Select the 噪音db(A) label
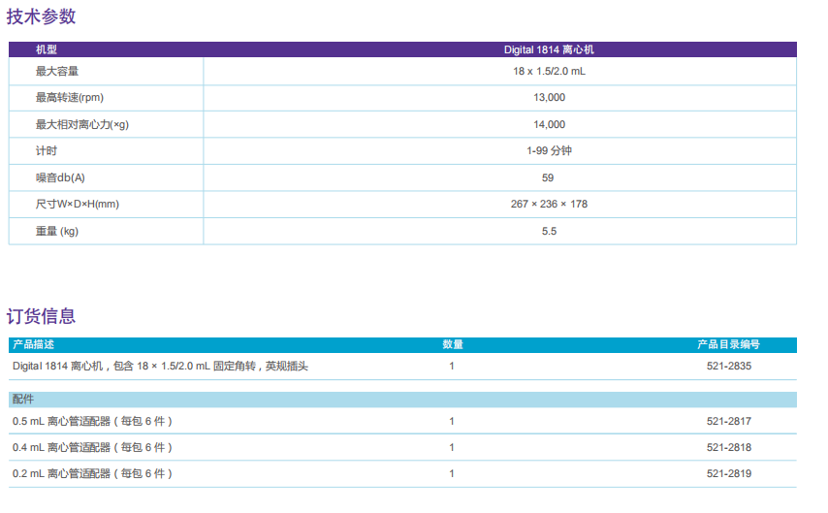 coord(60,177)
